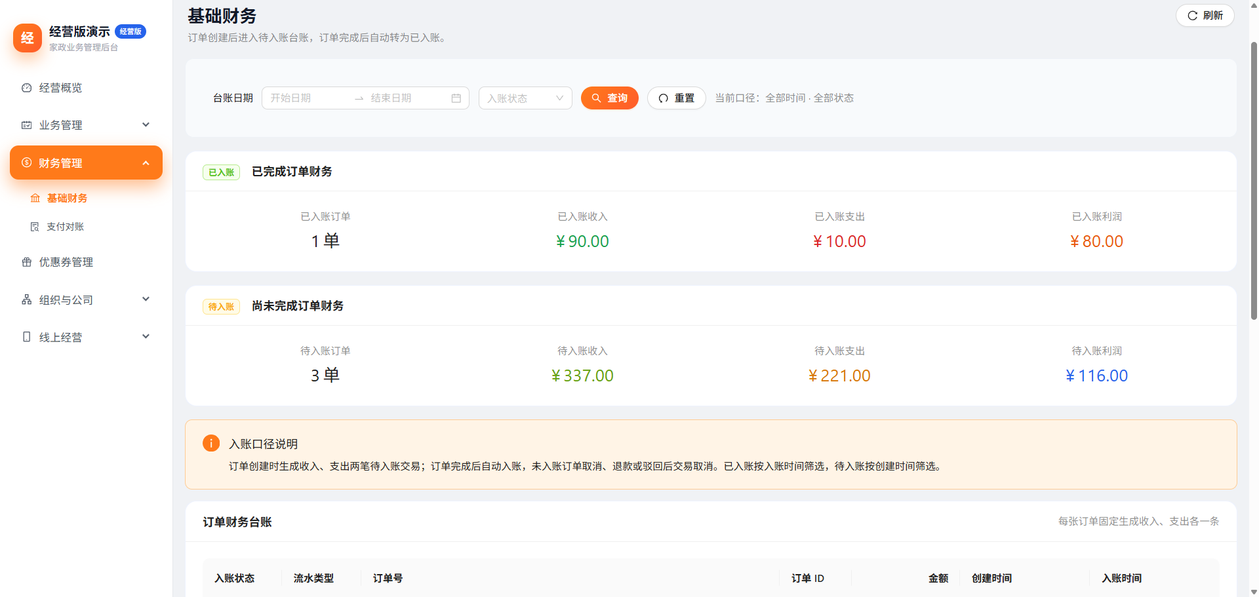Screen dimensions: 1259x597
Task: Click the 财务管理 coin icon
Action: point(27,163)
